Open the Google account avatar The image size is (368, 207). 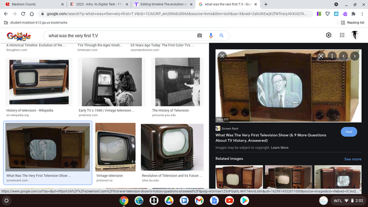click(x=355, y=35)
